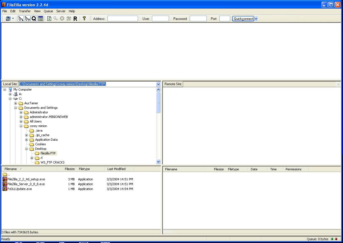Expand the Application Data folder node
Viewport: 343px width, 243px height.
pyautogui.click(x=27, y=140)
